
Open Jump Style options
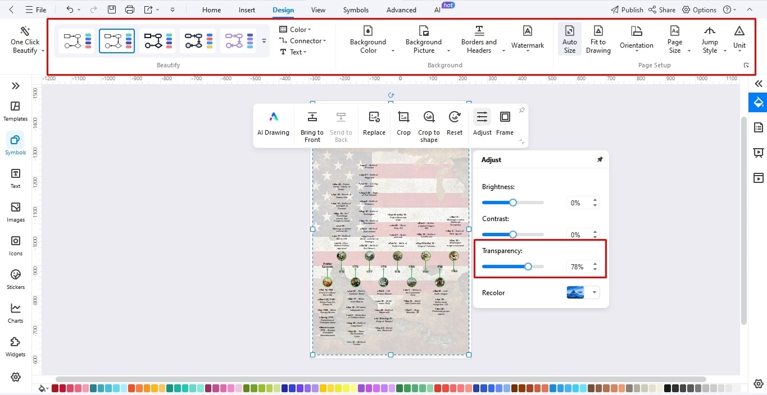click(x=710, y=39)
